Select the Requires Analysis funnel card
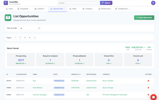 pos(50,60)
